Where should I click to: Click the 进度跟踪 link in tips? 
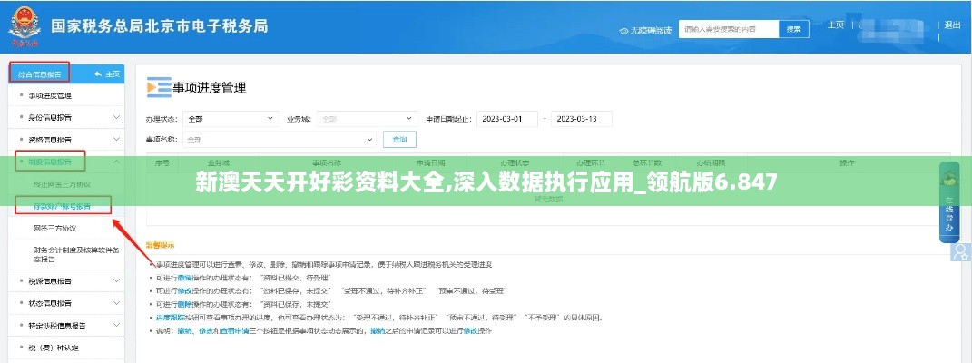point(169,317)
